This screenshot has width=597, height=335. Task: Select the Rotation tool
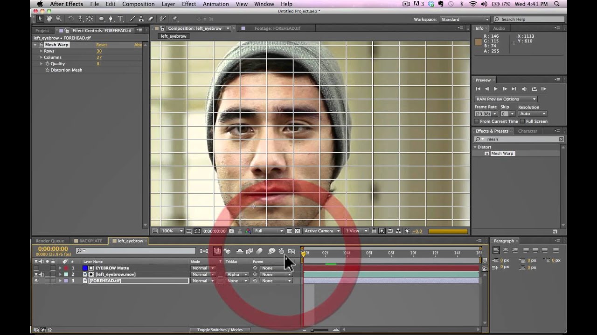point(71,19)
